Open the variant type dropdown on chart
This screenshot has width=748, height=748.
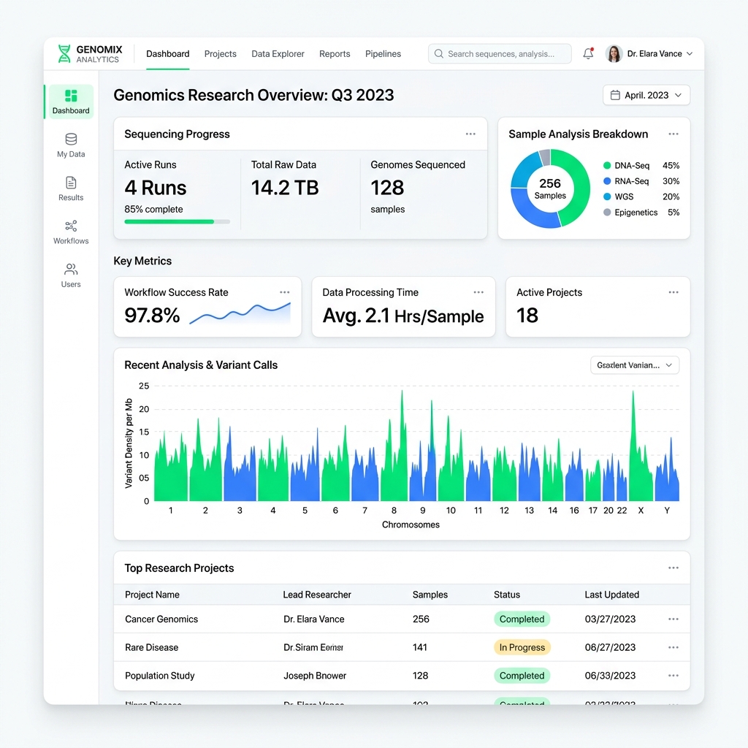[x=635, y=365]
